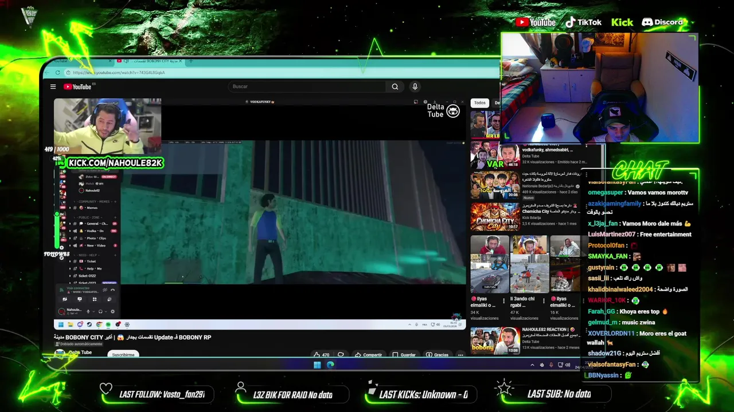This screenshot has width=734, height=412.
Task: Open more video actions ellipsis
Action: pyautogui.click(x=460, y=355)
